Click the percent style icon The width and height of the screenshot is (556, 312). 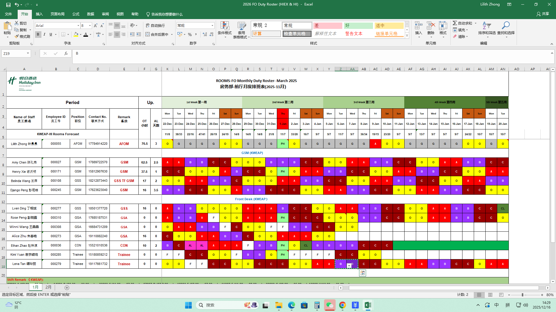tap(190, 34)
